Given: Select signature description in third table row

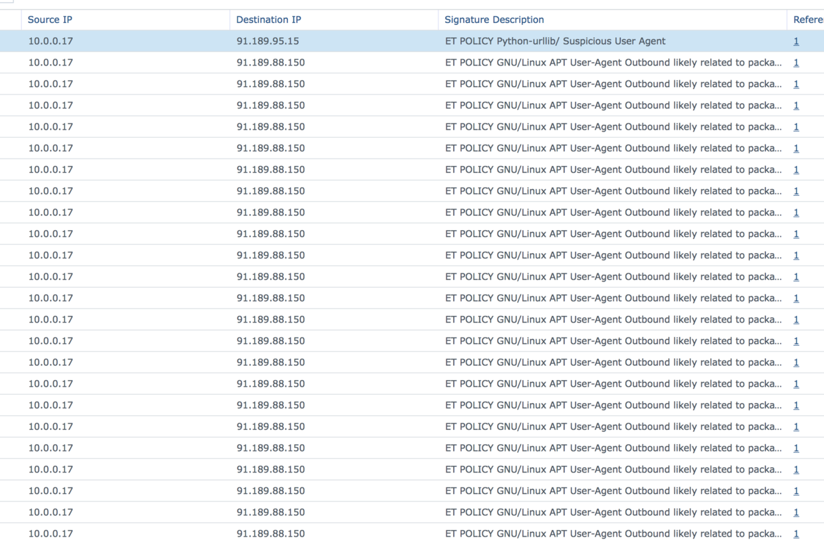Looking at the screenshot, I should [x=613, y=84].
